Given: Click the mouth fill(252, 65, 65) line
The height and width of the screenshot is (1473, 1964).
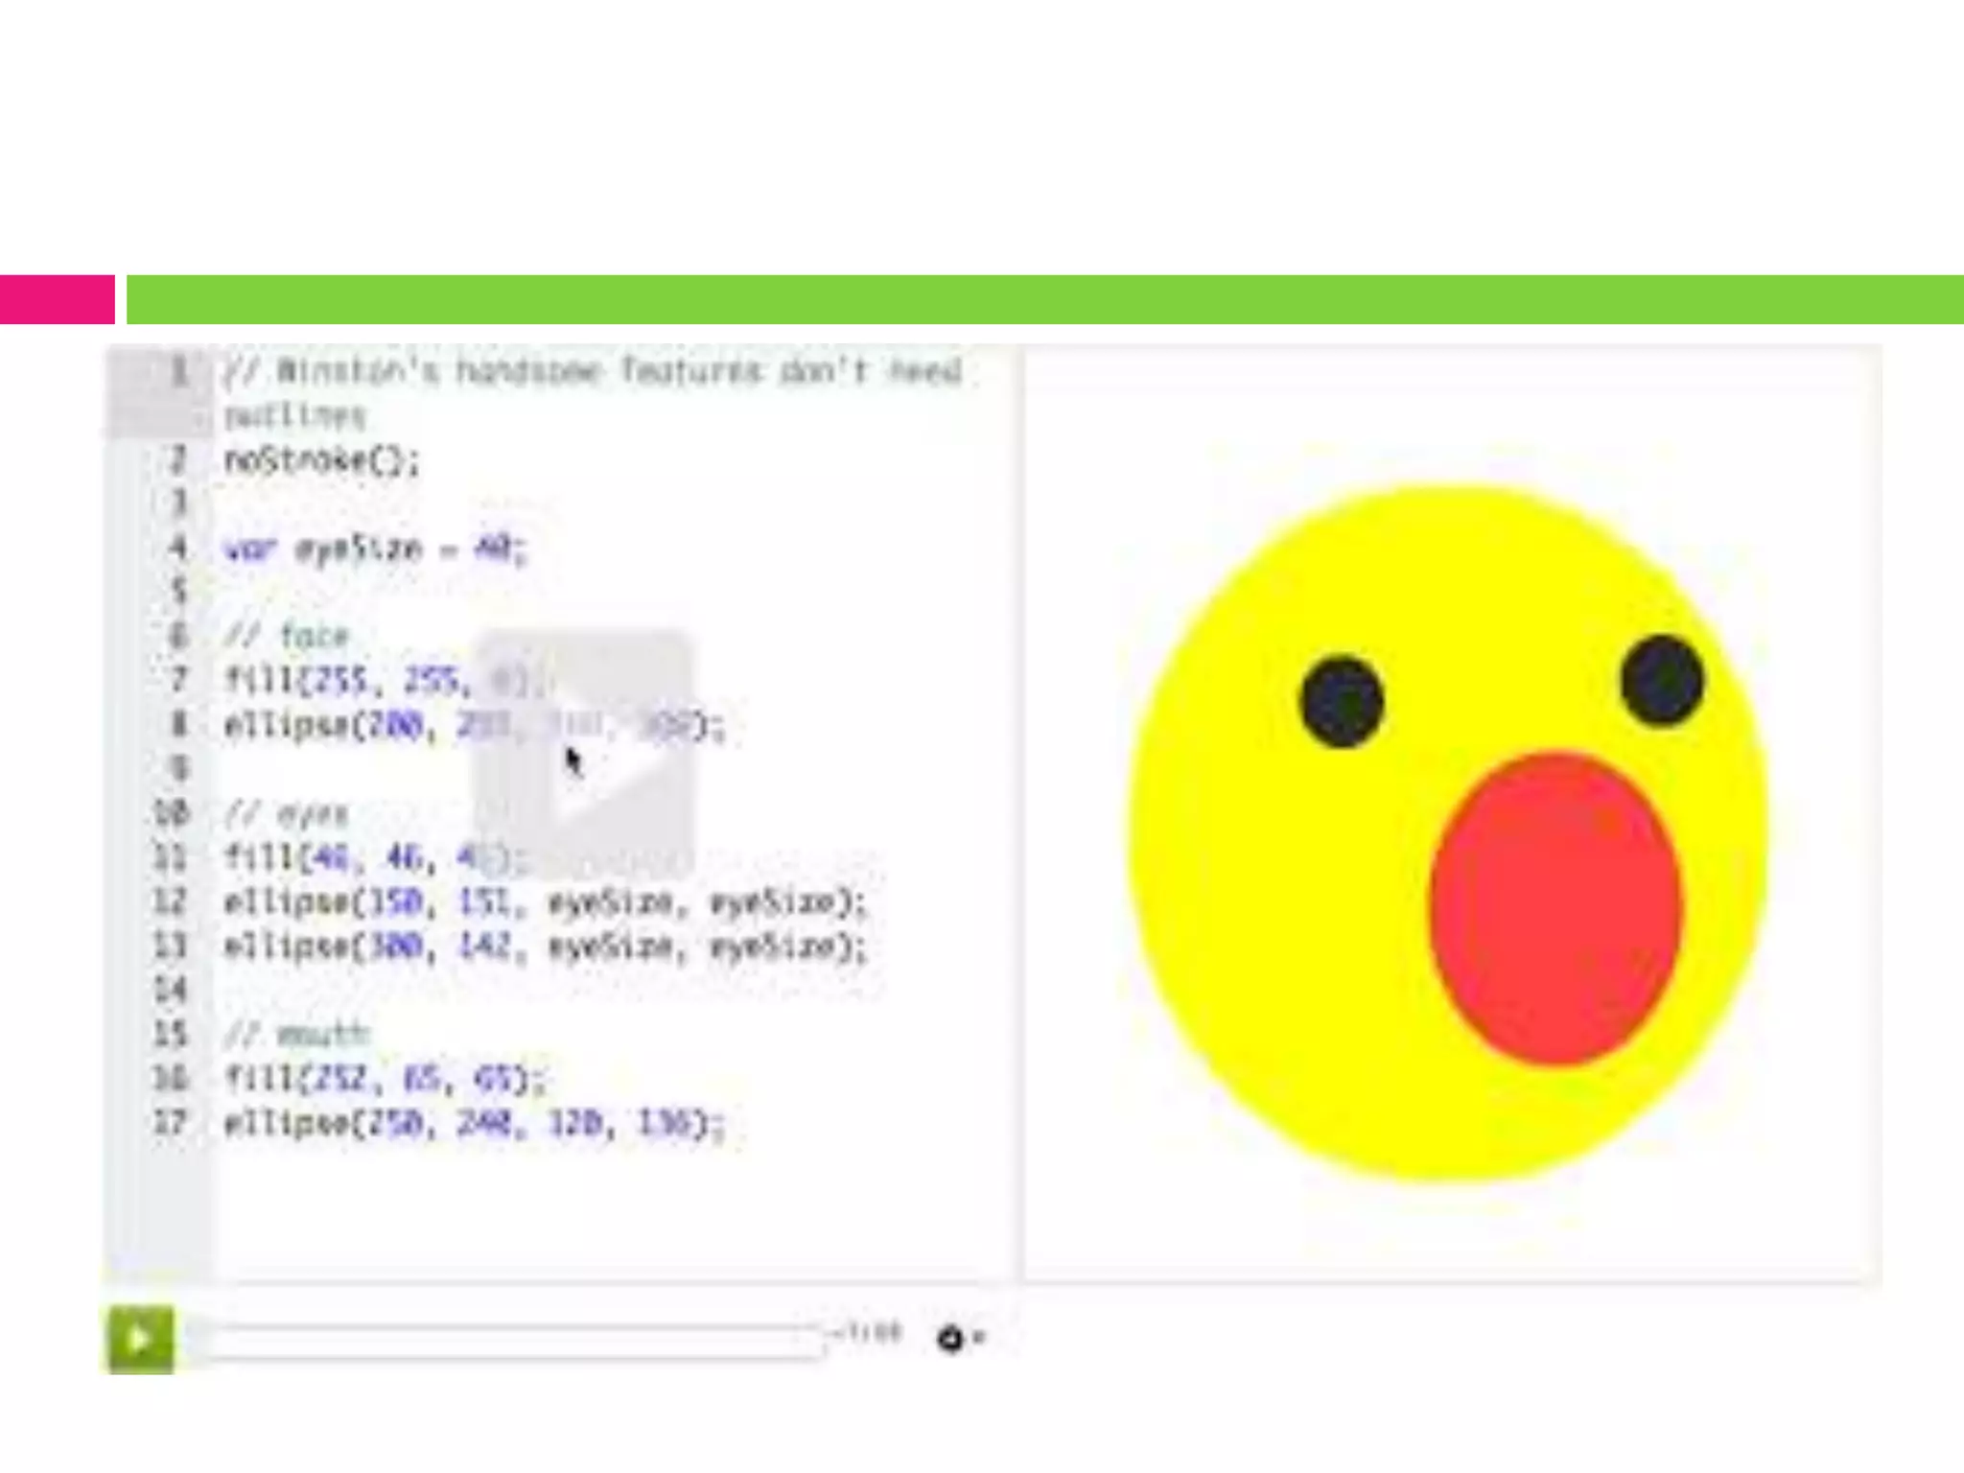Looking at the screenshot, I should tap(384, 1079).
